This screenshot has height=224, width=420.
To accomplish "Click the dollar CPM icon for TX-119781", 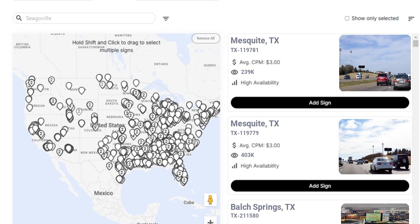I will tap(234, 62).
